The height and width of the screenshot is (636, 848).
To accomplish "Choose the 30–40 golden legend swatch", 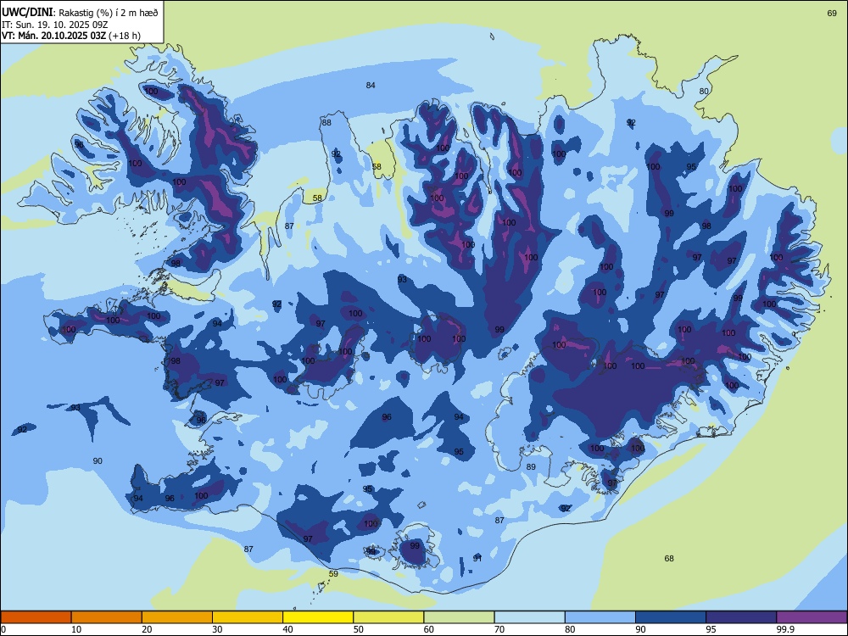I will [248, 617].
